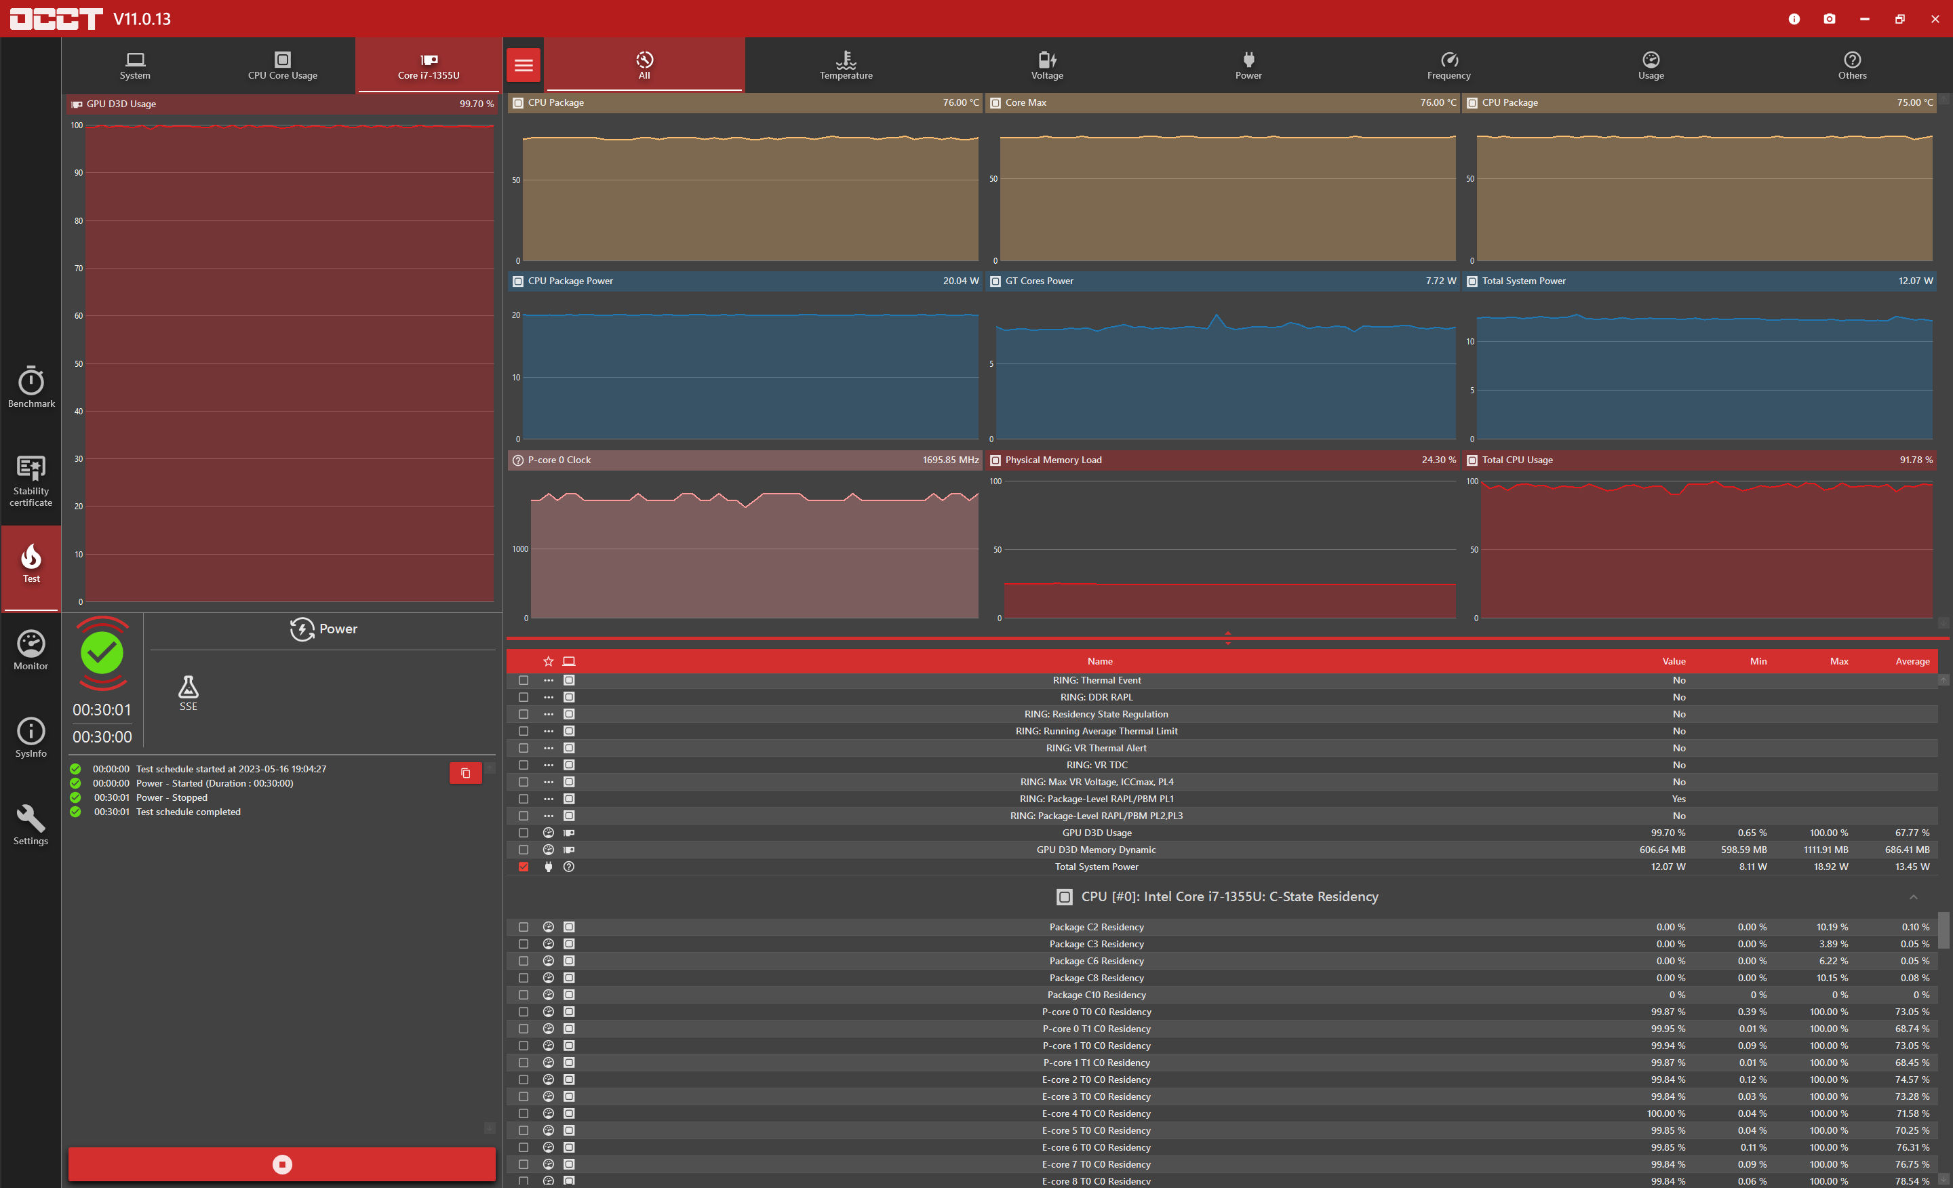Click the red graph panel collapse arrow divider
Image resolution: width=1953 pixels, height=1188 pixels.
pos(1228,637)
